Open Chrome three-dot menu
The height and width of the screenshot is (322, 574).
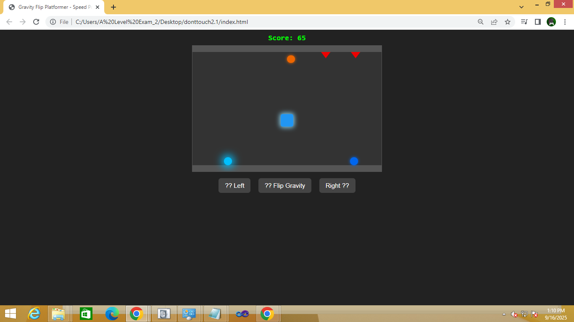pyautogui.click(x=565, y=22)
